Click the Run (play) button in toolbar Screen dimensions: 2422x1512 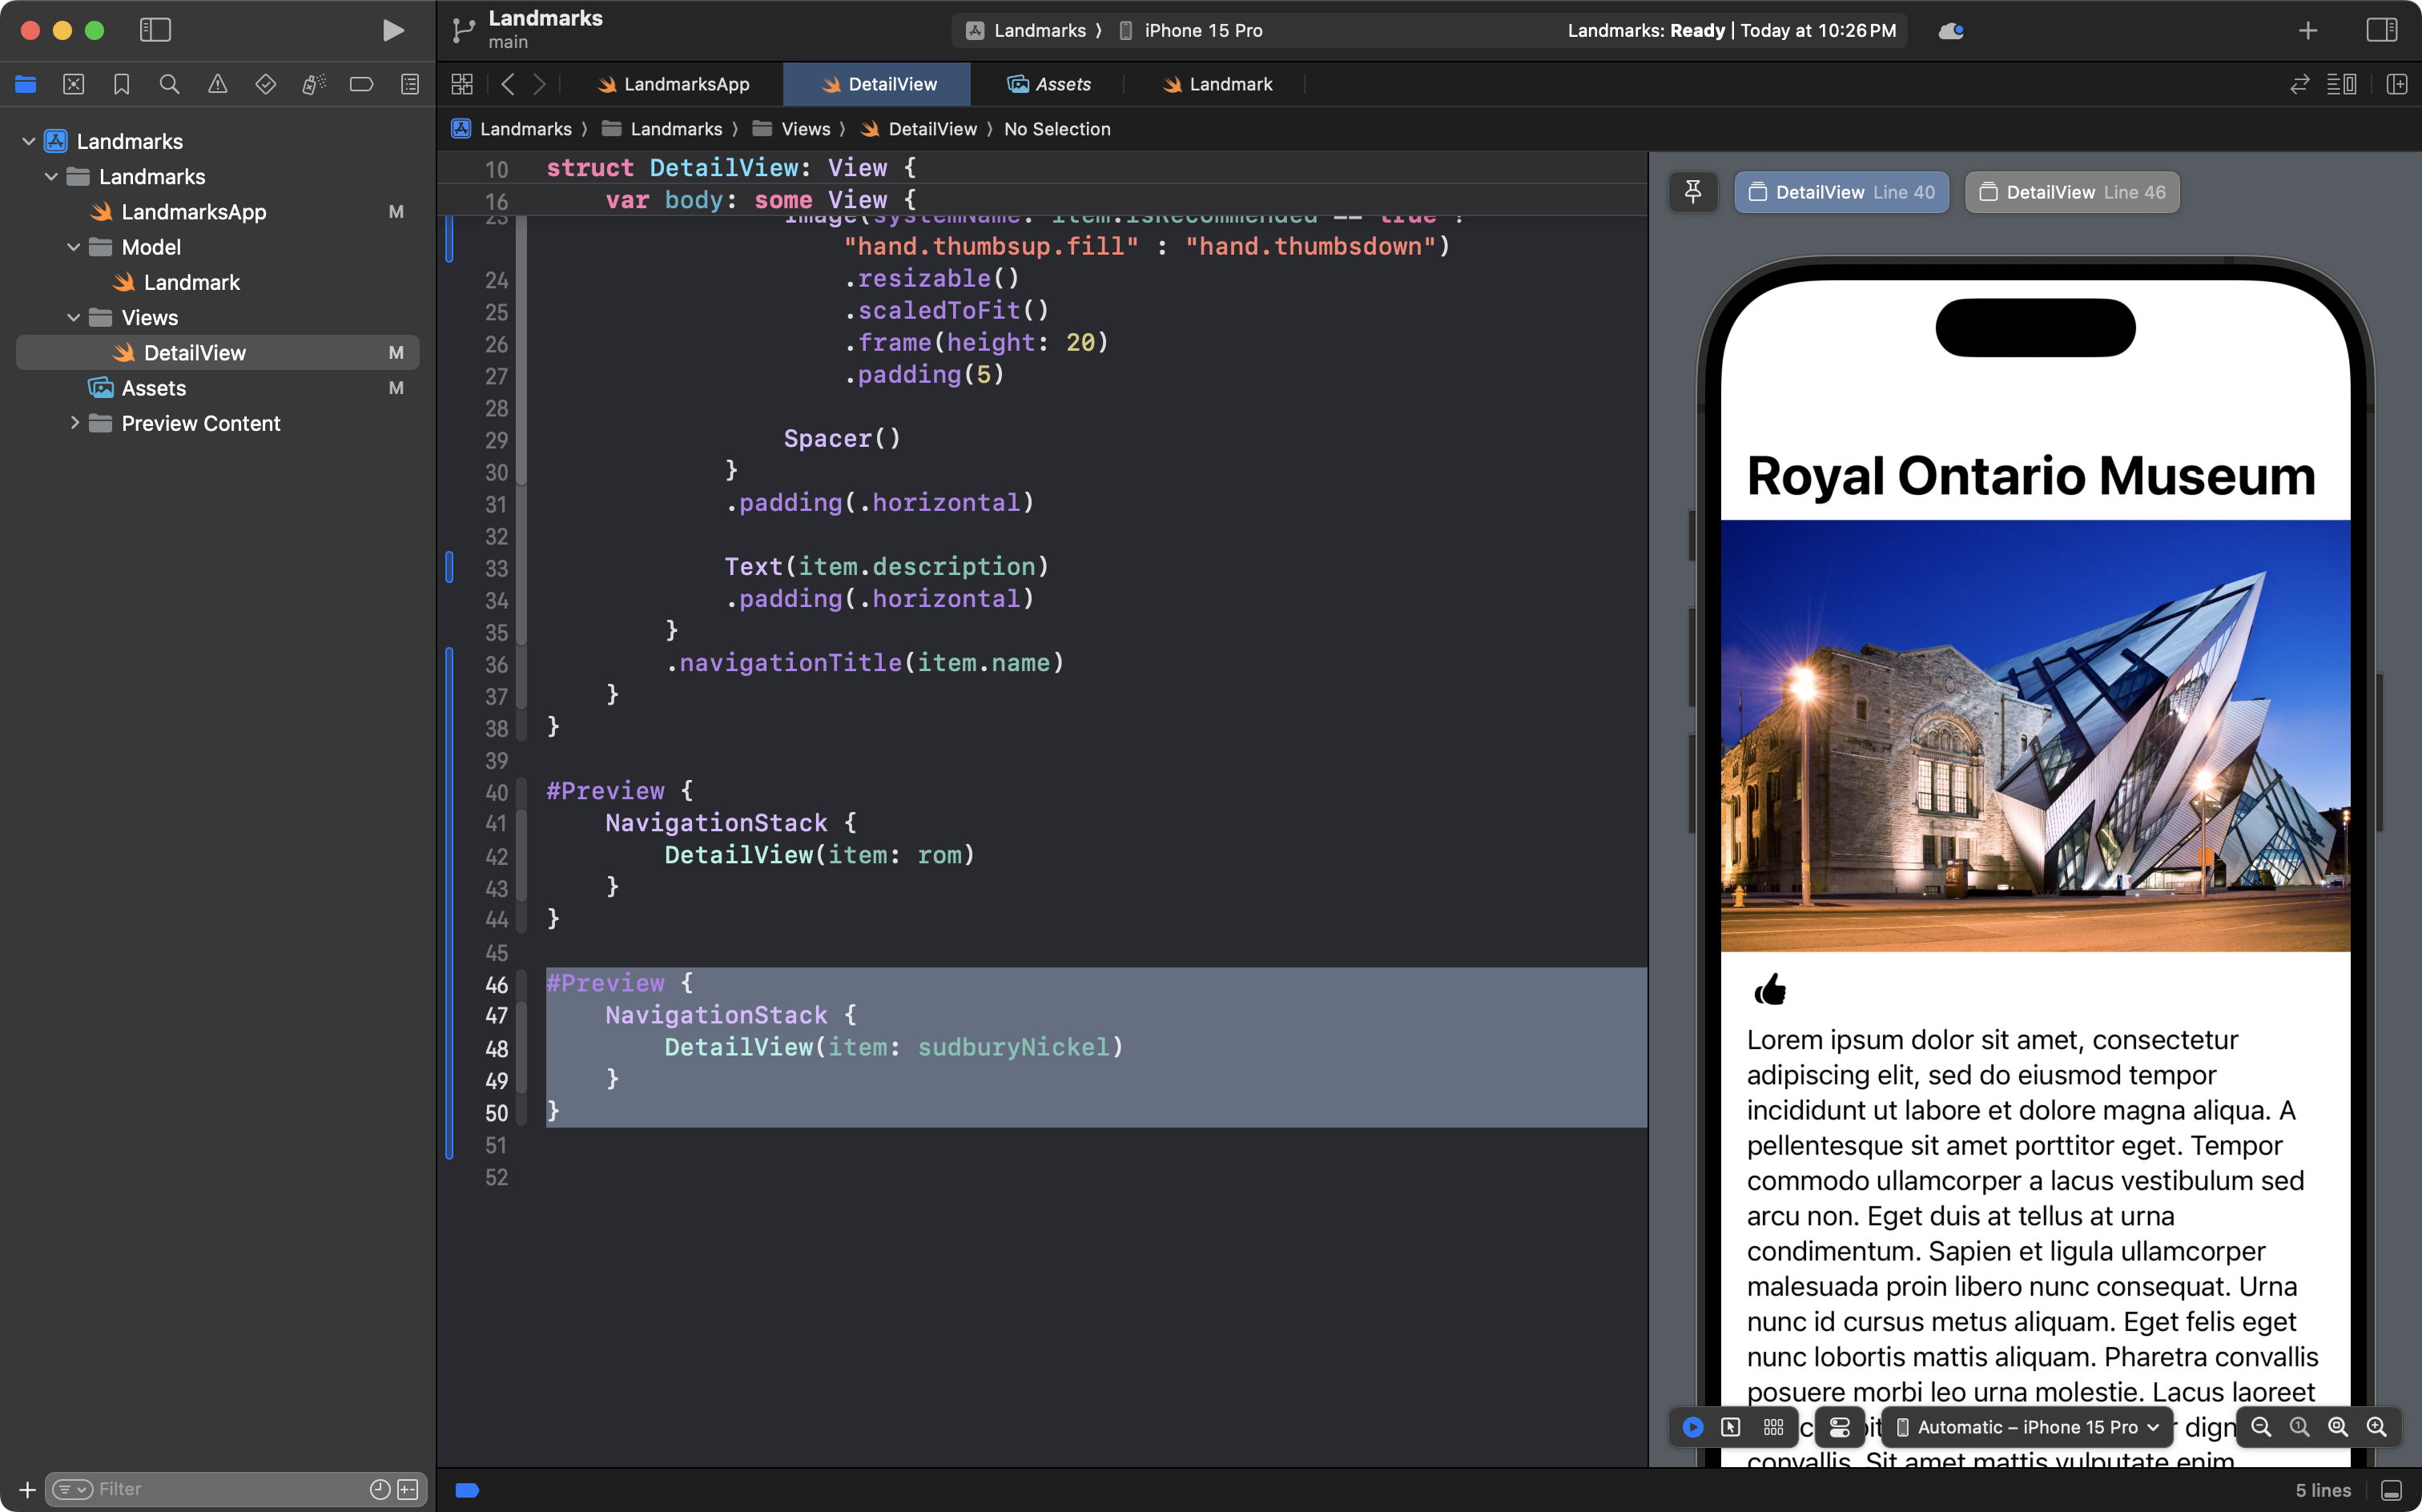tap(393, 30)
